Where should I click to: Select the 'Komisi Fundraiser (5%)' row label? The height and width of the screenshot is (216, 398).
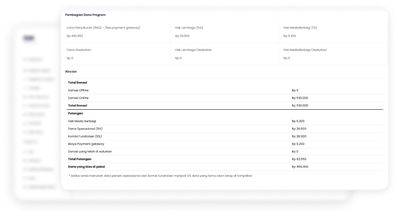(85, 136)
